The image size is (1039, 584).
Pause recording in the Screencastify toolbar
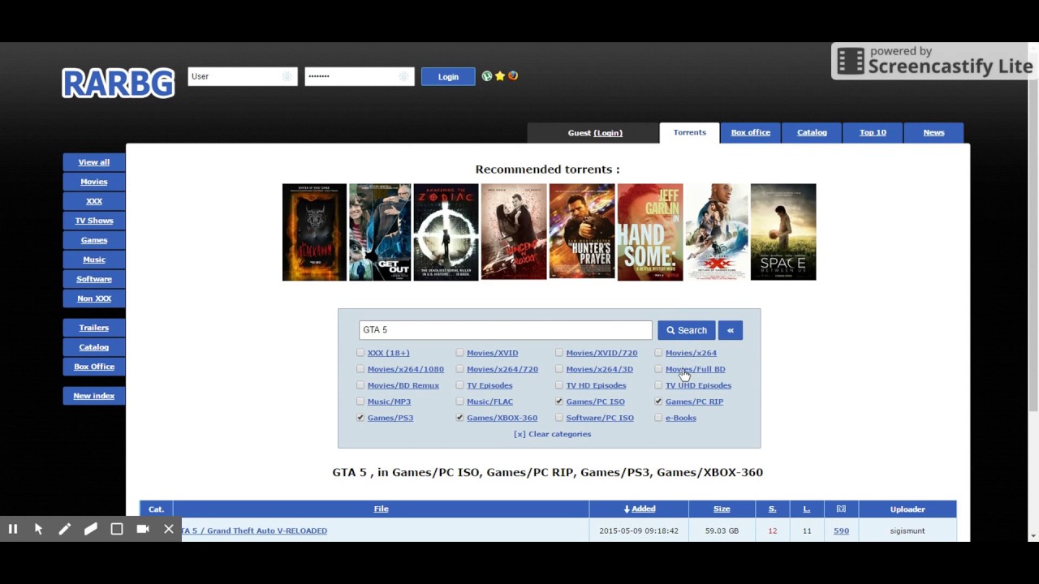13,529
